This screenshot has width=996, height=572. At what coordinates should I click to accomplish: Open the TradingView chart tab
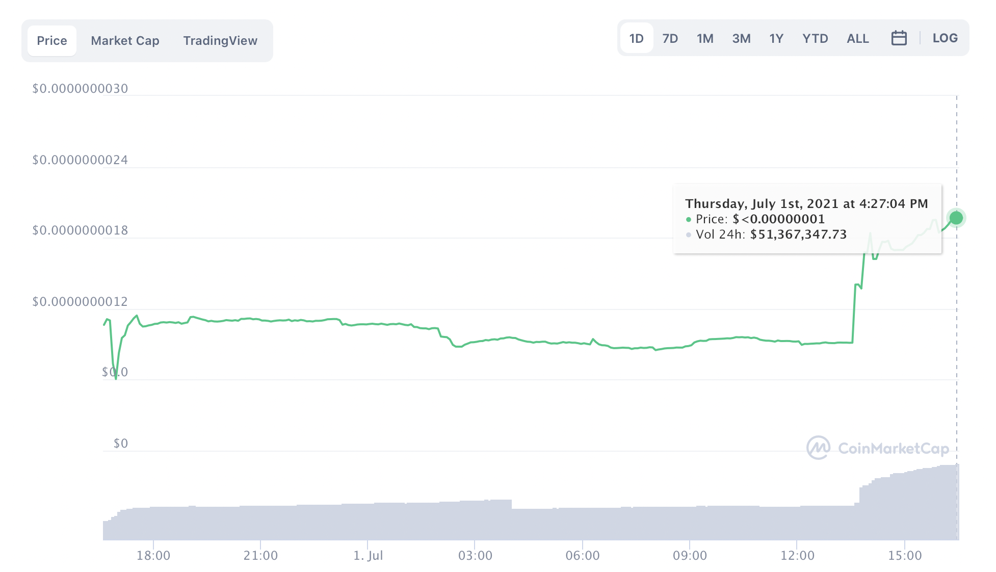220,41
